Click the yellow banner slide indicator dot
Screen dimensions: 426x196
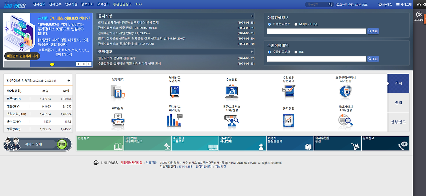52,64
